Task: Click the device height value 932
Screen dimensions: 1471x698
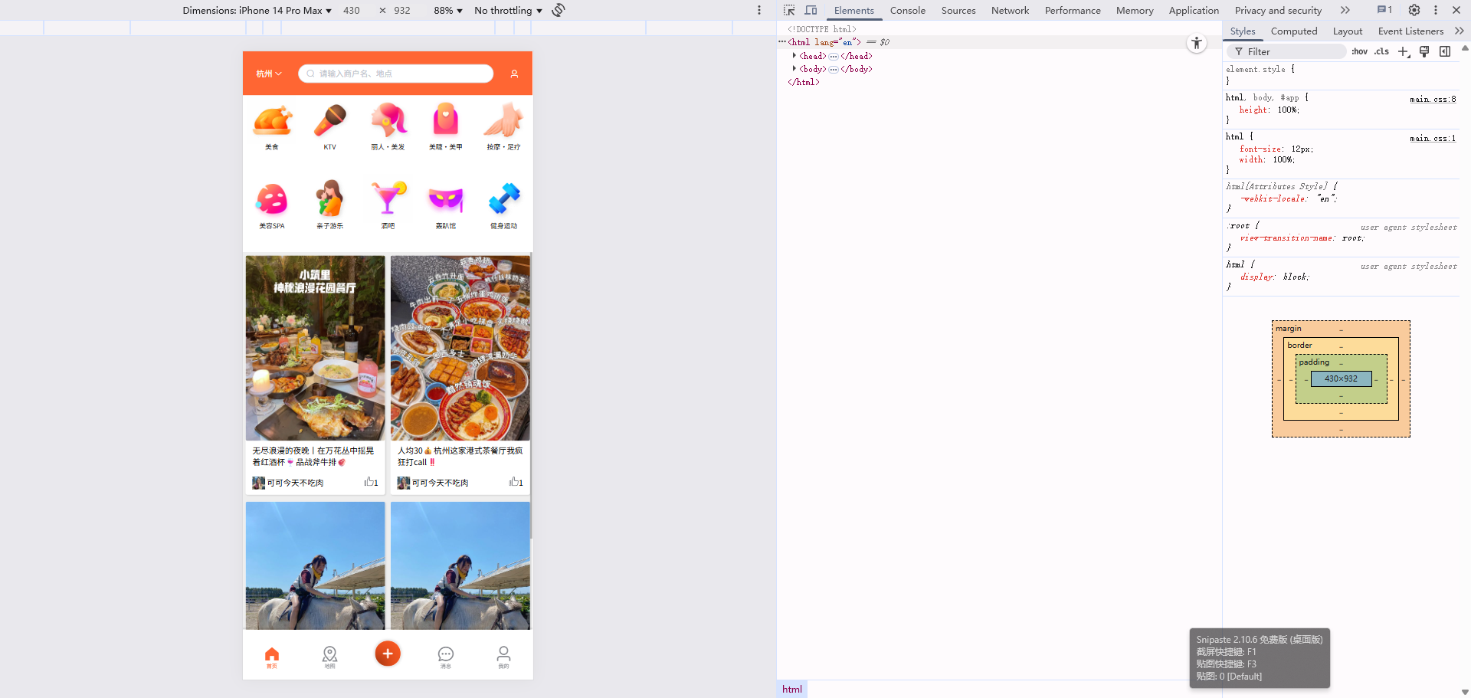Action: click(402, 10)
